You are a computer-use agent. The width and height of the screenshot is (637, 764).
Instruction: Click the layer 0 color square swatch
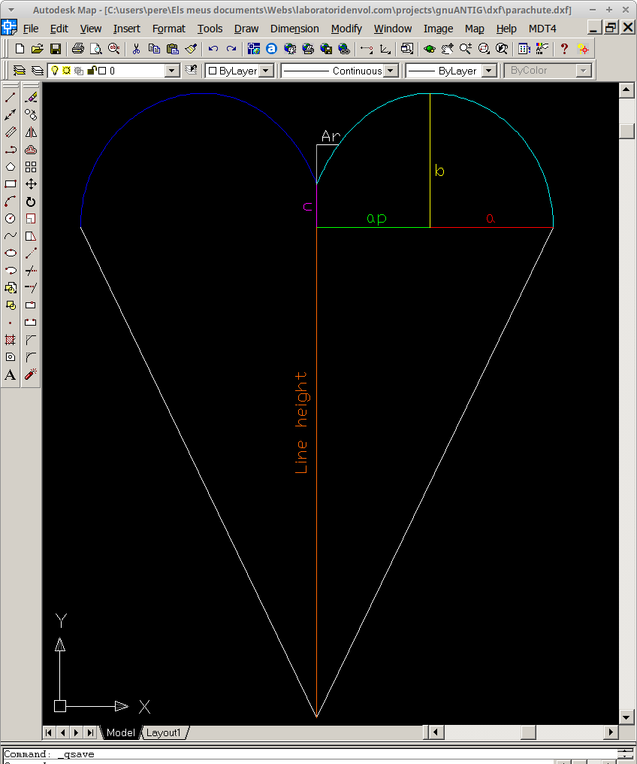[102, 71]
